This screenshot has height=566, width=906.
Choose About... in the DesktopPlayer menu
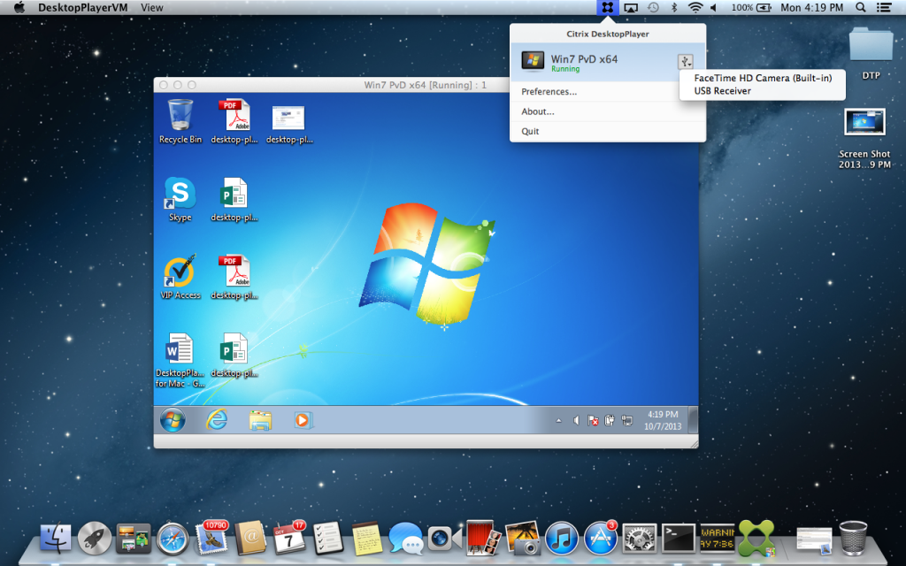[x=607, y=111]
